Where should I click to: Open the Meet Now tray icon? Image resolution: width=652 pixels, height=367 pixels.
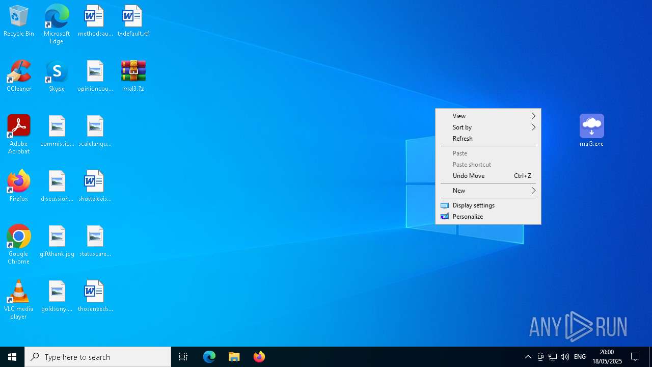point(540,357)
